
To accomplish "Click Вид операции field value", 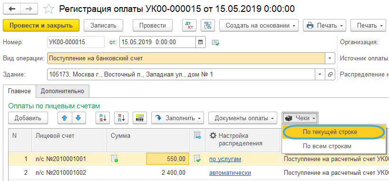I will 186,58.
